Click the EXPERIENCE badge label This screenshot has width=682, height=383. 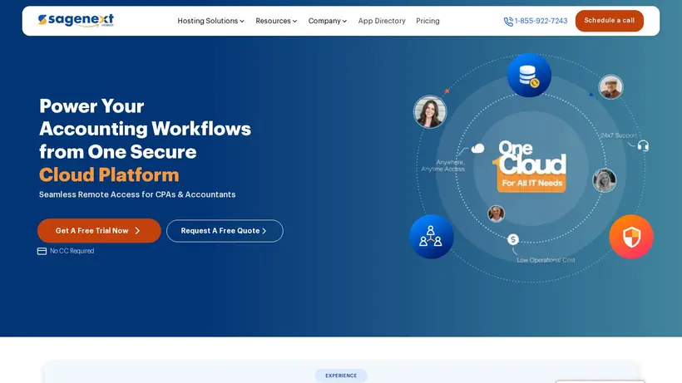pyautogui.click(x=341, y=376)
